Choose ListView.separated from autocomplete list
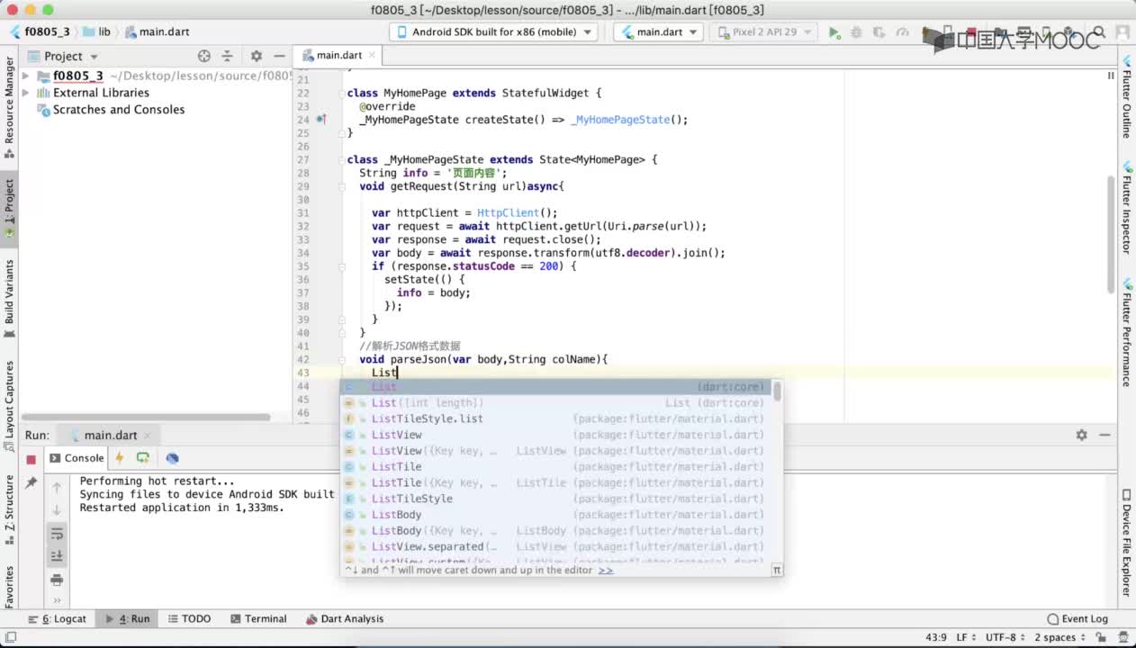 click(554, 546)
